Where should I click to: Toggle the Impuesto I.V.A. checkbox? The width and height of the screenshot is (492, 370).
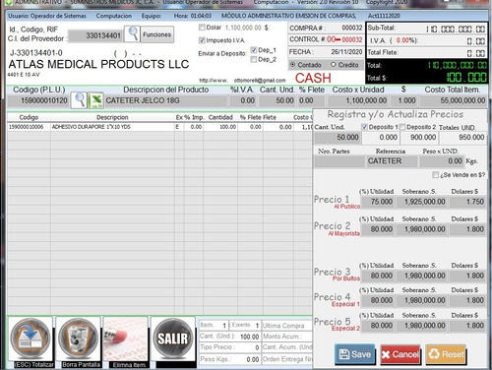[202, 40]
